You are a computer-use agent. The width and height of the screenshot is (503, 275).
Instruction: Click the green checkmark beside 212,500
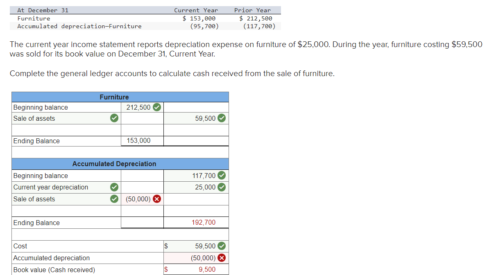(x=157, y=107)
